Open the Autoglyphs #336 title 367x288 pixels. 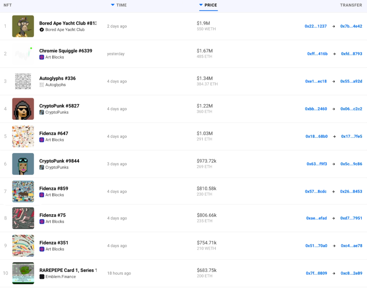(x=57, y=79)
